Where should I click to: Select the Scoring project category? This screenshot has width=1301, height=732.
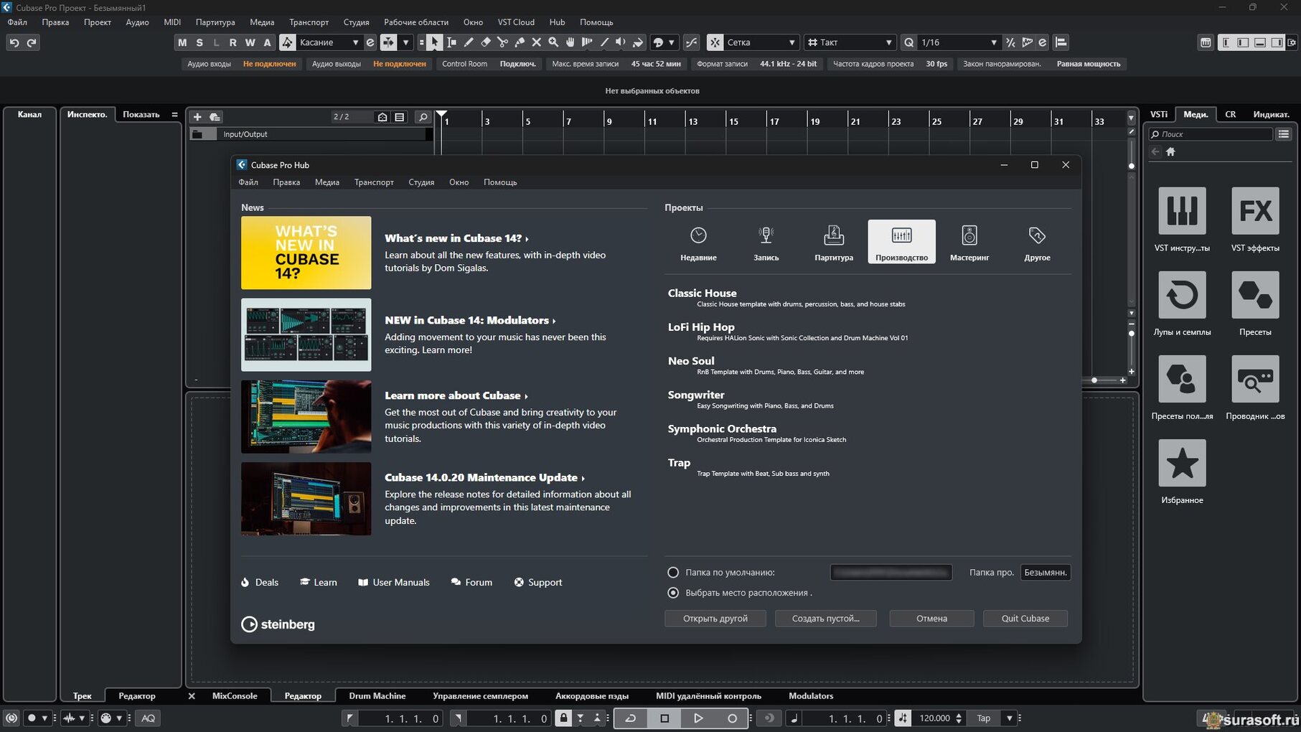[x=834, y=242]
